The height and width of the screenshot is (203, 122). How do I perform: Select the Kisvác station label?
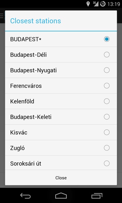point(19,133)
